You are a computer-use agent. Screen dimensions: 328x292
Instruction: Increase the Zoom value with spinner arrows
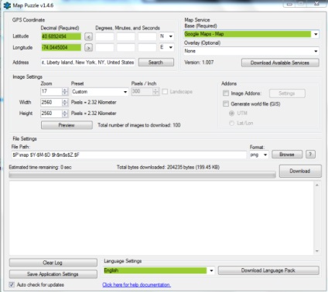pyautogui.click(x=65, y=90)
